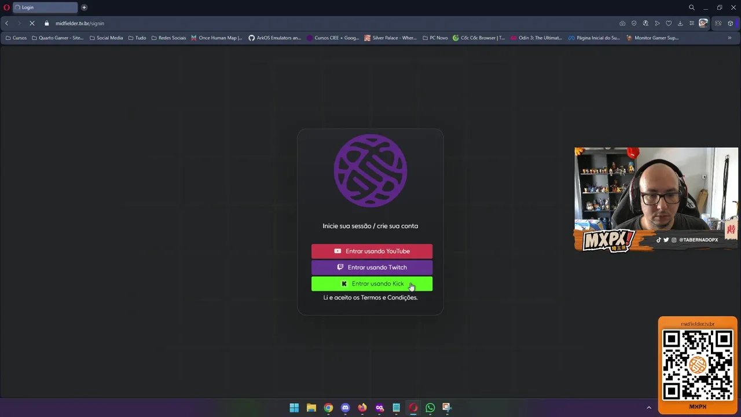The image size is (741, 417).
Task: Open the purple infinity app on taskbar
Action: pyautogui.click(x=380, y=408)
